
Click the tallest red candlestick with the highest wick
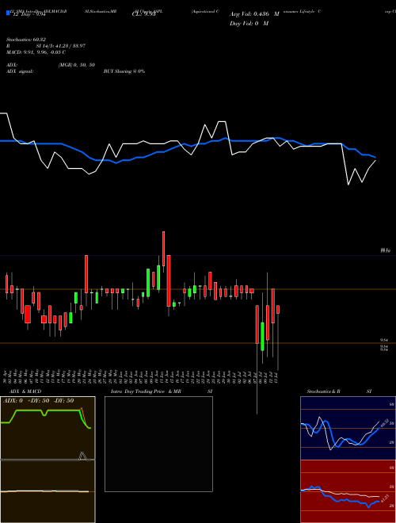coord(163,249)
